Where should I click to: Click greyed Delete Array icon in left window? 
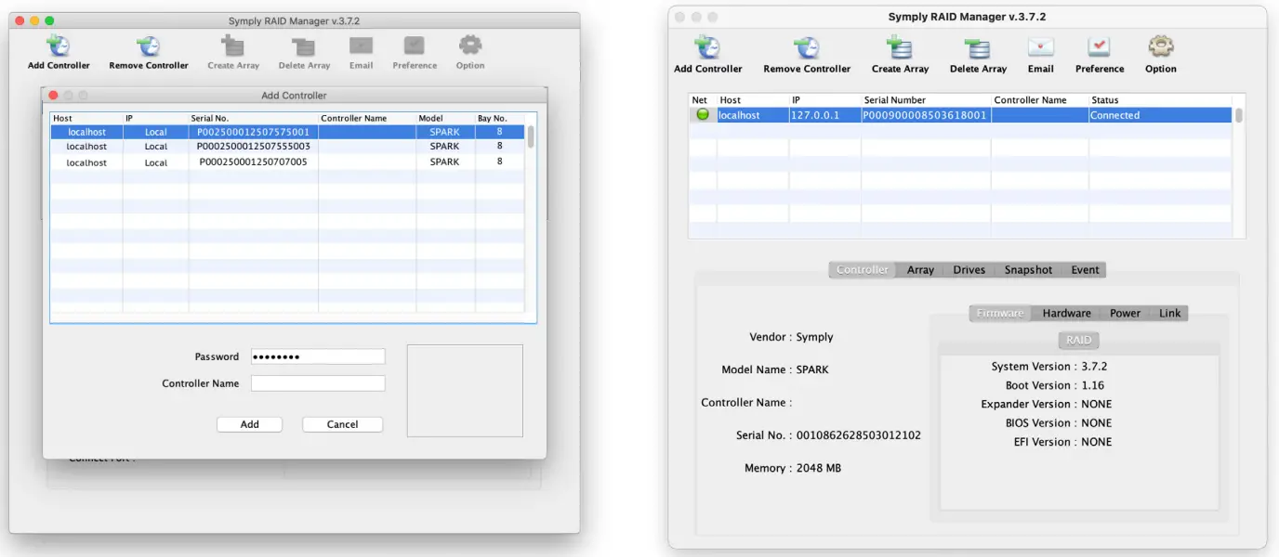click(304, 45)
